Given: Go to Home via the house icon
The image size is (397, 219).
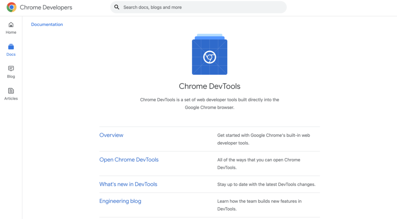Looking at the screenshot, I should tap(11, 25).
